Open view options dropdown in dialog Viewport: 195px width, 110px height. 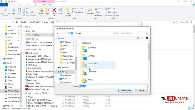141,38
